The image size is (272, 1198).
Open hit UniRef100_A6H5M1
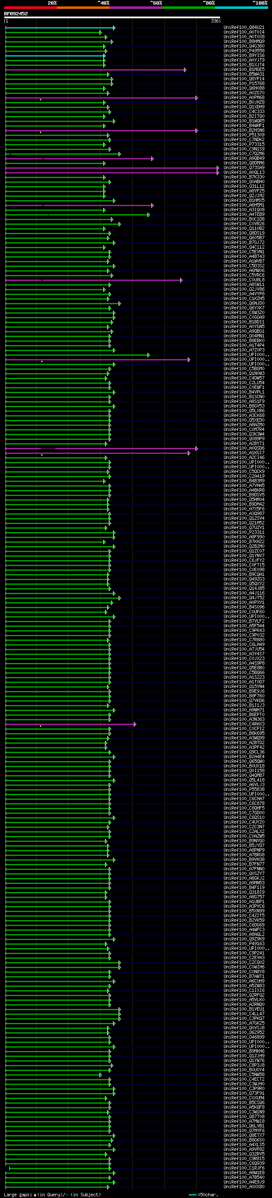click(244, 205)
